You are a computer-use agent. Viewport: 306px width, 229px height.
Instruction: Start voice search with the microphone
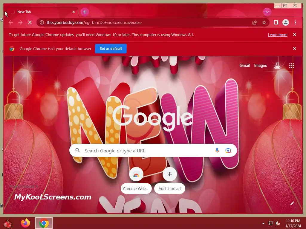coord(217,150)
